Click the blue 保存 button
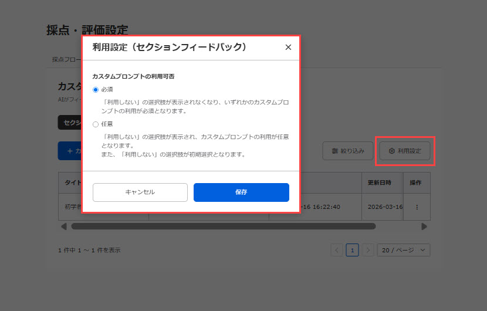This screenshot has width=487, height=311. coord(241,192)
